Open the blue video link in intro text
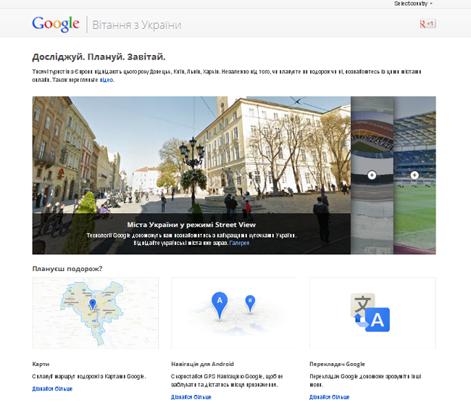Image resolution: width=471 pixels, height=408 pixels. pyautogui.click(x=107, y=80)
